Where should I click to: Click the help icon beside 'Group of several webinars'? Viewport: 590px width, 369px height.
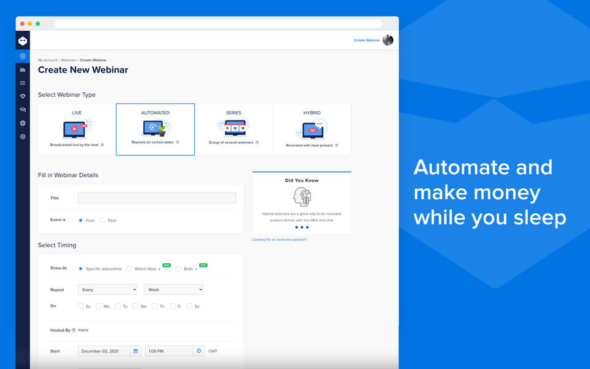(x=257, y=142)
